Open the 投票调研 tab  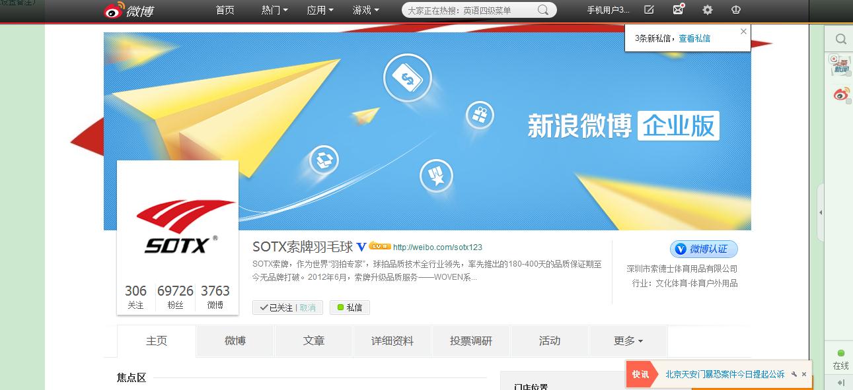(471, 341)
